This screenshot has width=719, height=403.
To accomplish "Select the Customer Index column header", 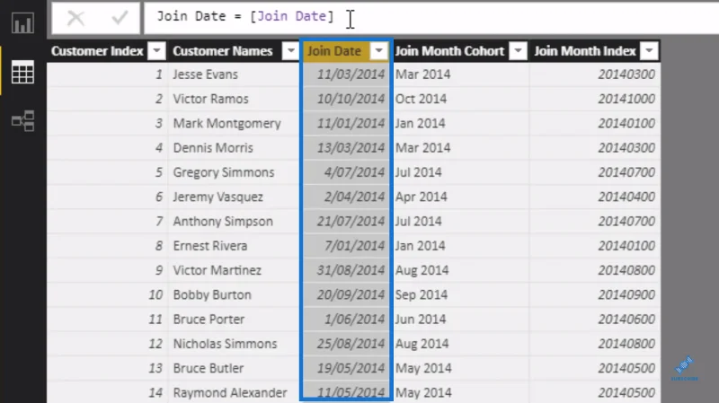I will pyautogui.click(x=97, y=51).
